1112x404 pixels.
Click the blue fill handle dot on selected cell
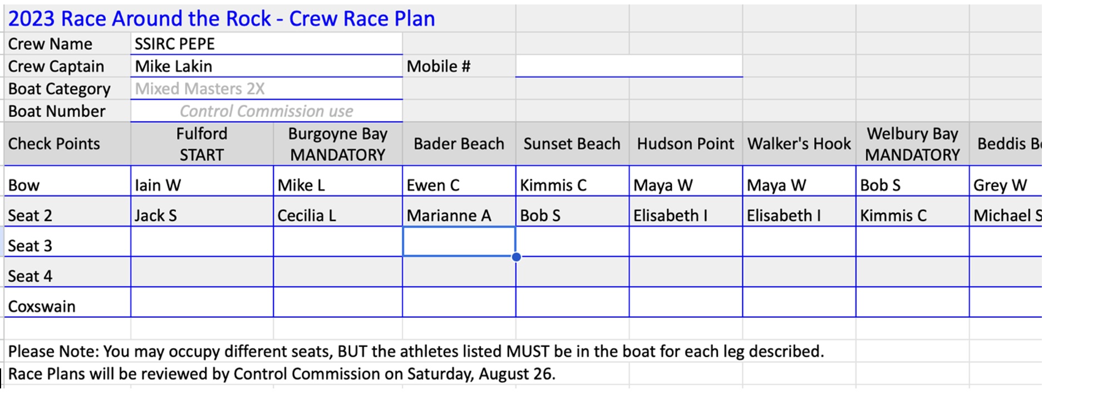coord(516,257)
